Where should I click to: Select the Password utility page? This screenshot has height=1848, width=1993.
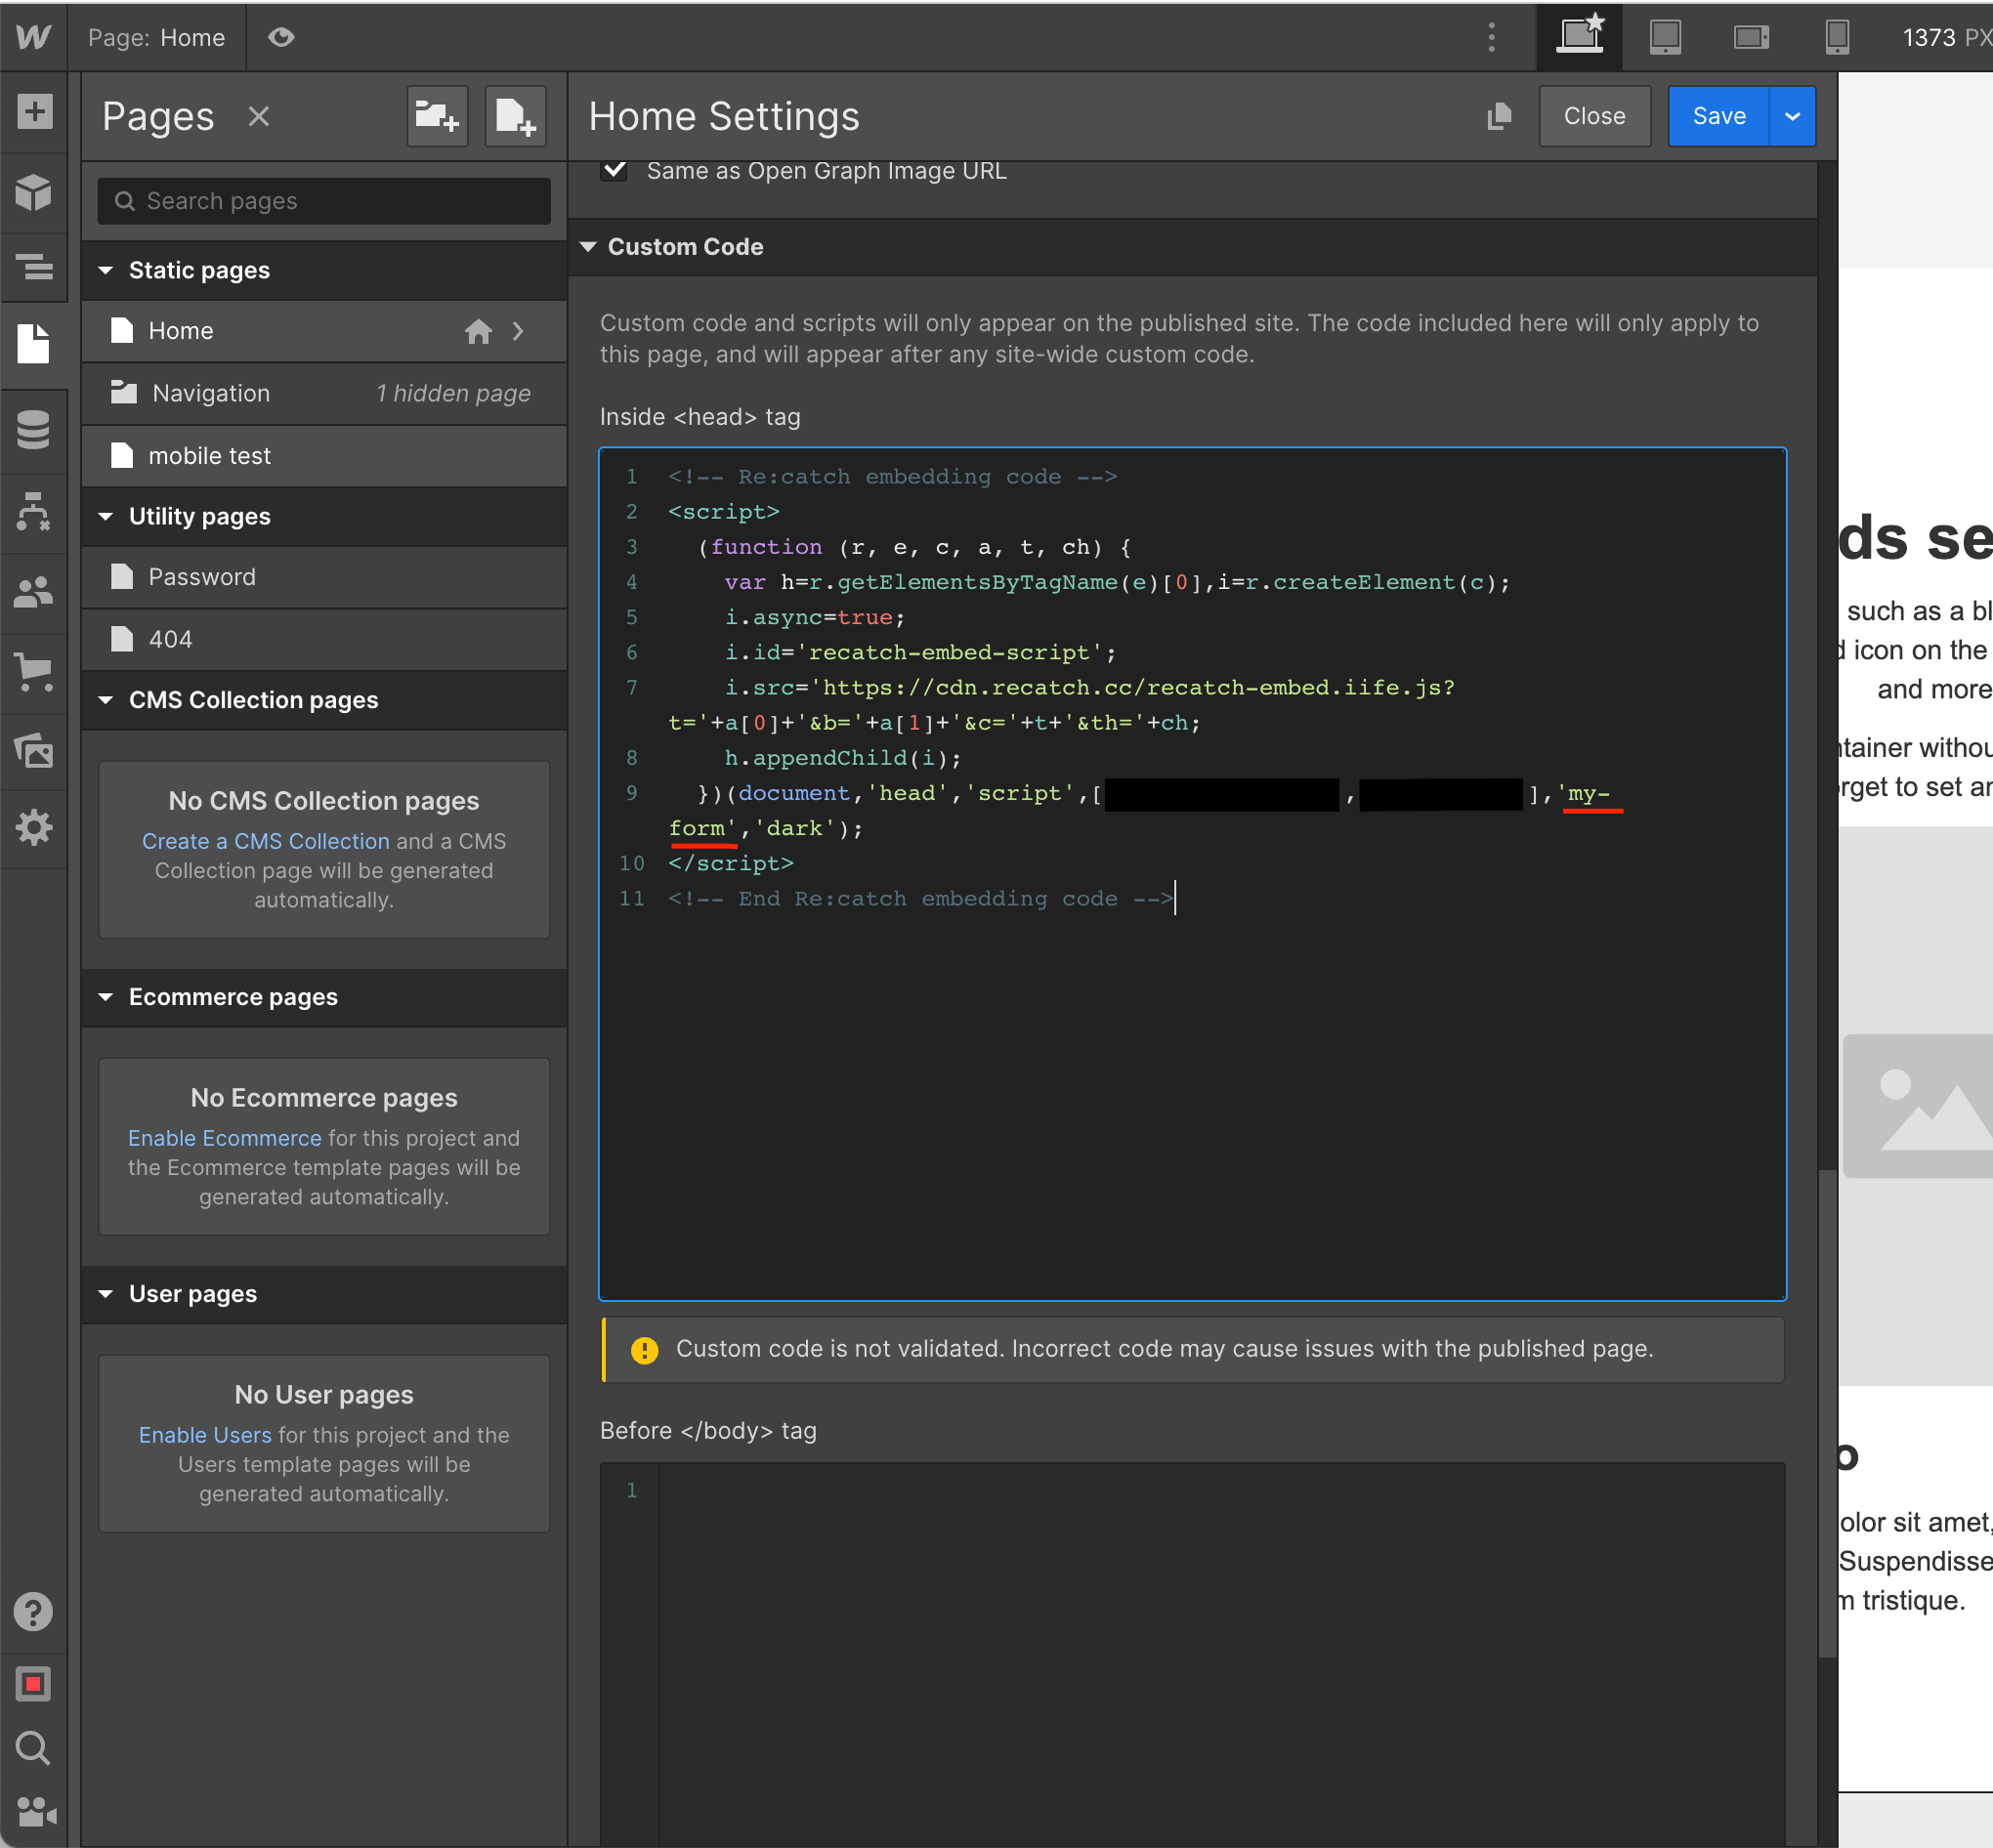tap(202, 577)
